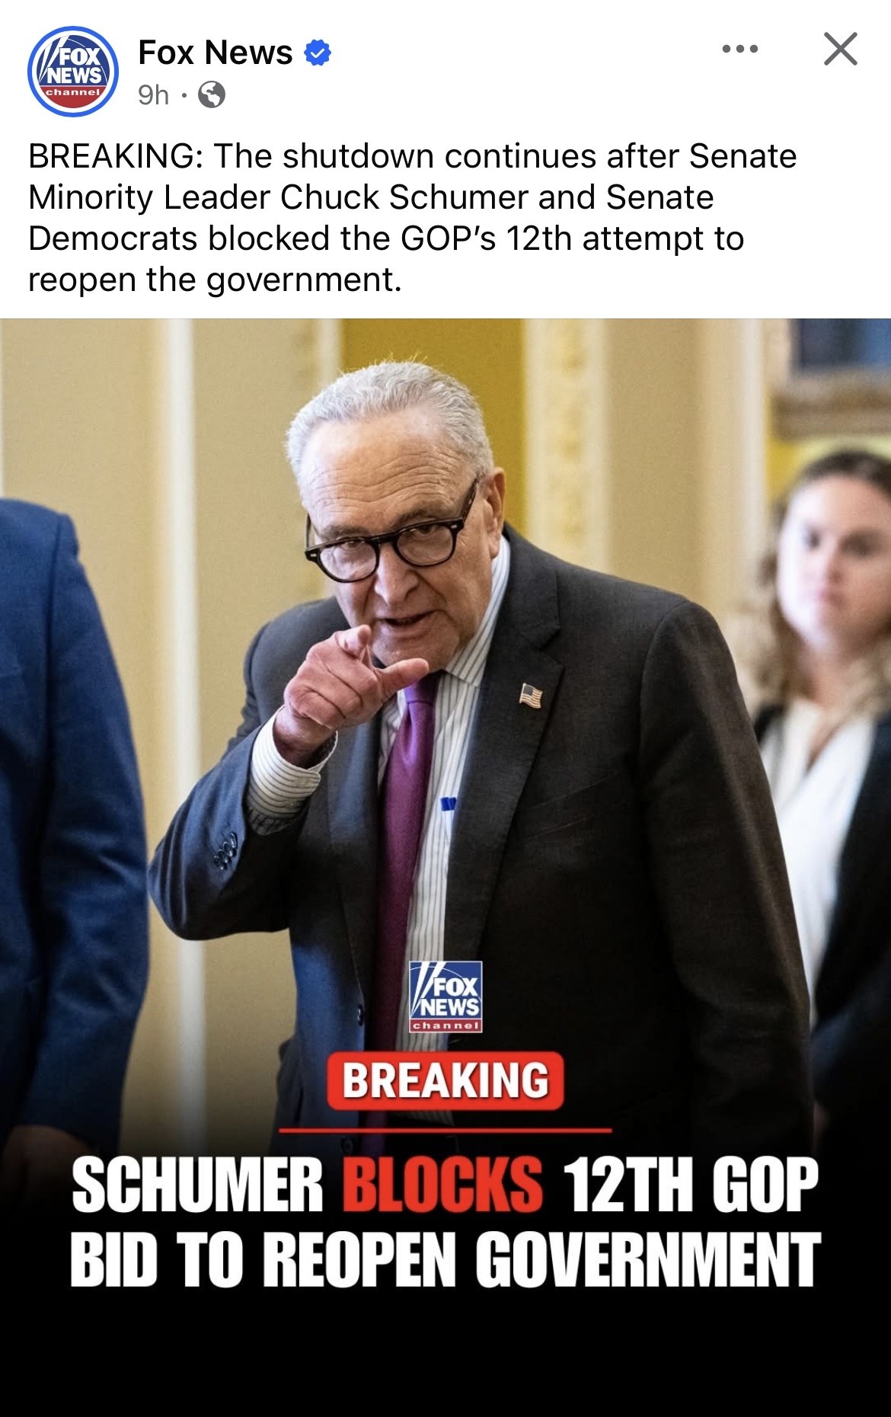Open the Fox News page name link
This screenshot has width=891, height=1417.
216,53
